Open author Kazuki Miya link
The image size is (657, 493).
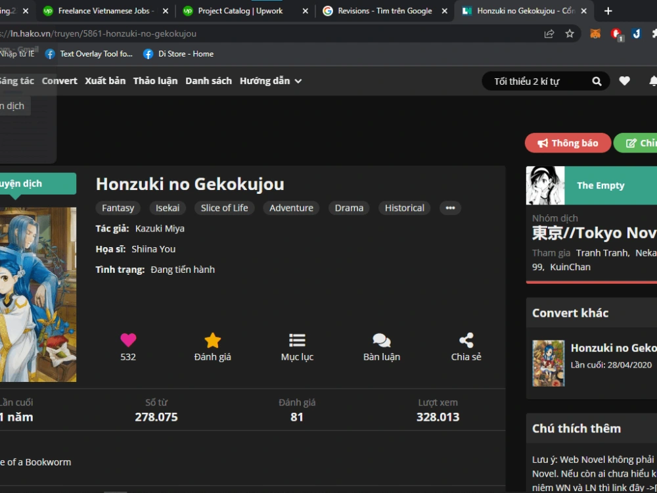[x=160, y=229]
